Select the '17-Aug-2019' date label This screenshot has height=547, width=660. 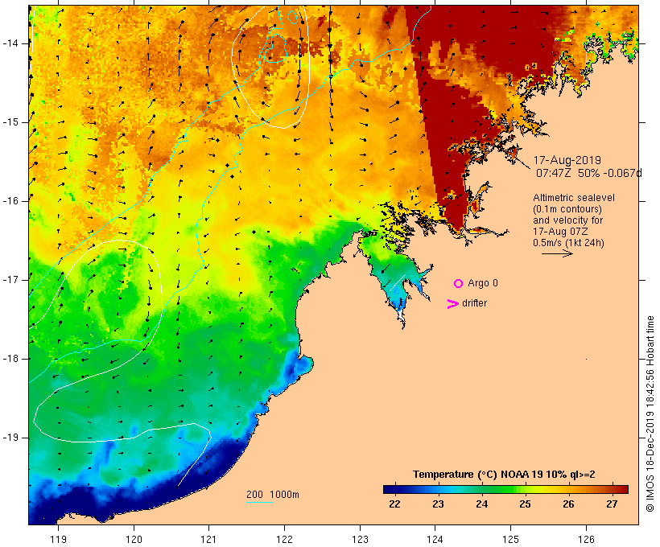[x=567, y=160]
